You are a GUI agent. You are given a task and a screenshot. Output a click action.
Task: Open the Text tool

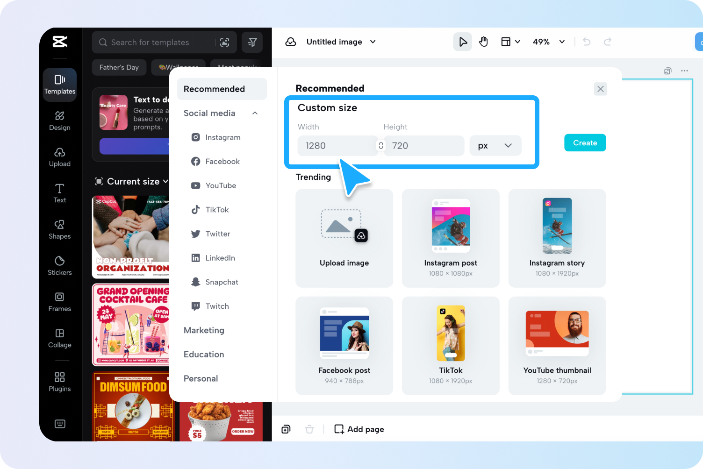[x=59, y=193]
